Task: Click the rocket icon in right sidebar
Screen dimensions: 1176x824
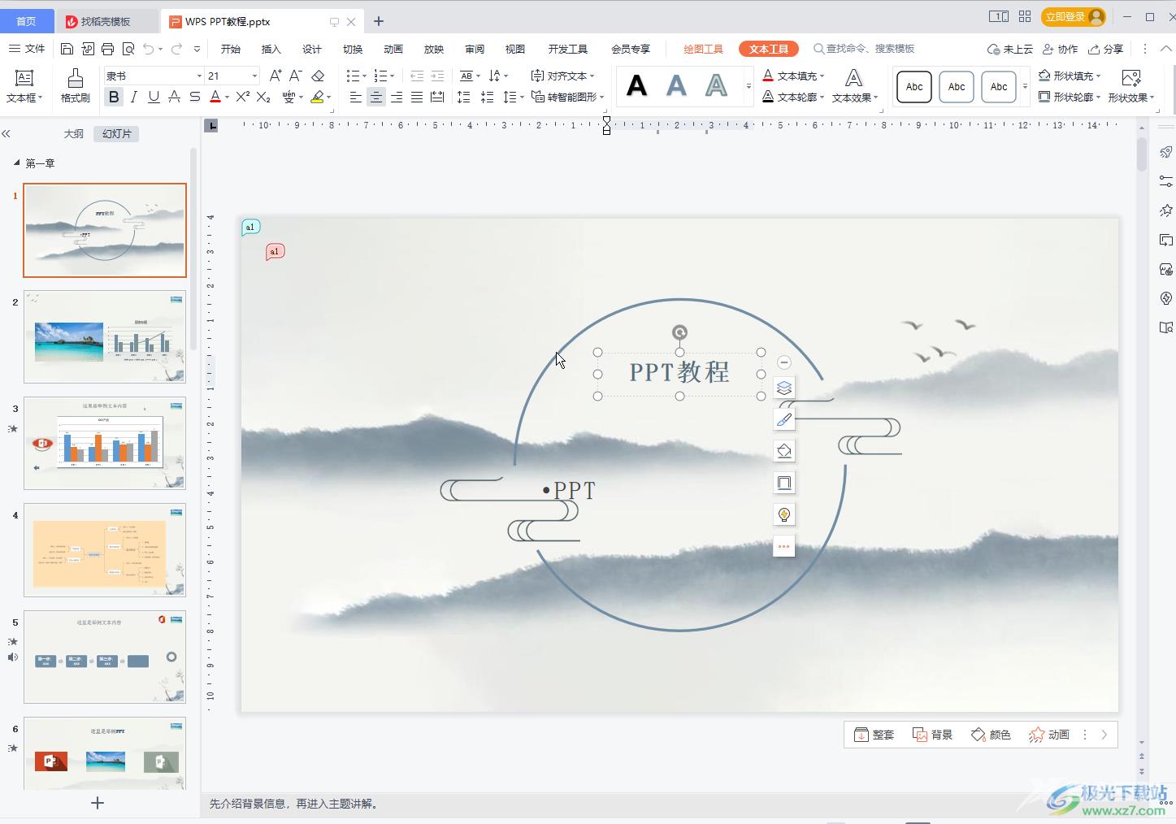Action: [x=1165, y=152]
